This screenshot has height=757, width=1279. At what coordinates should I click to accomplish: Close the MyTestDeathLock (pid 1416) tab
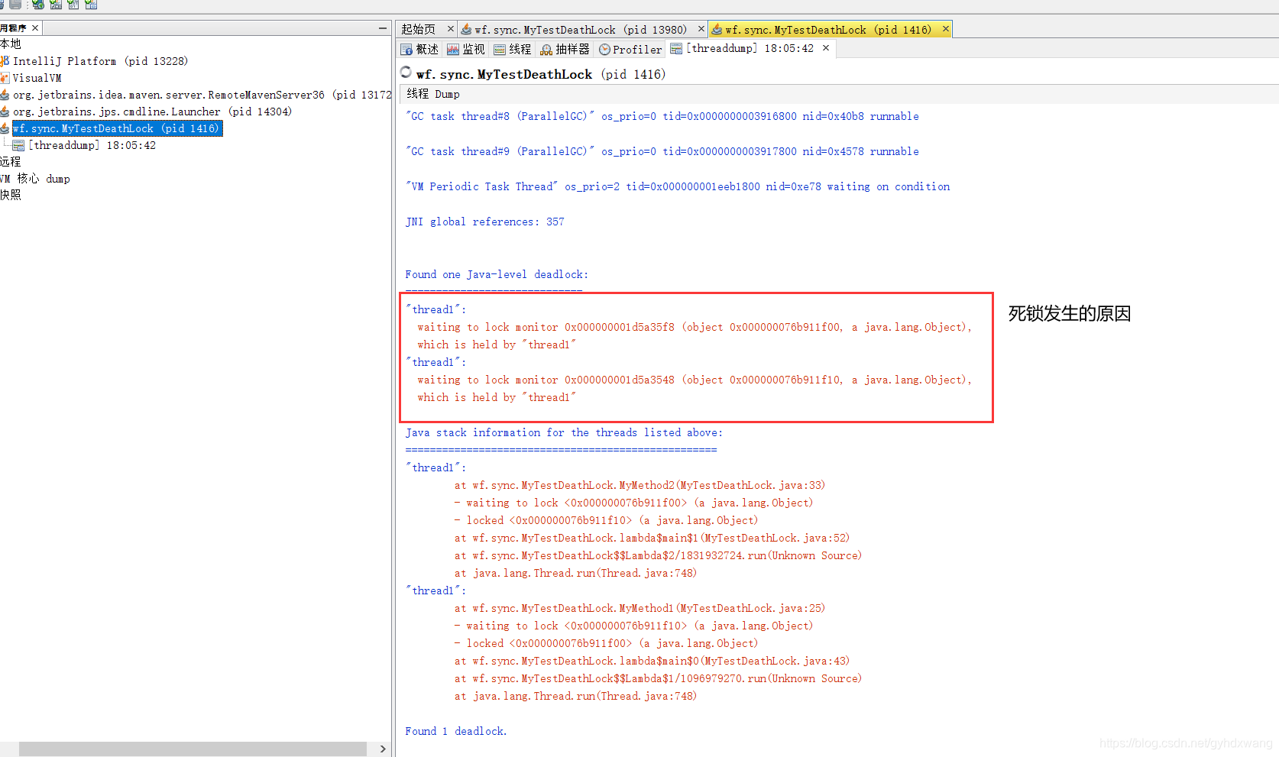coord(946,29)
